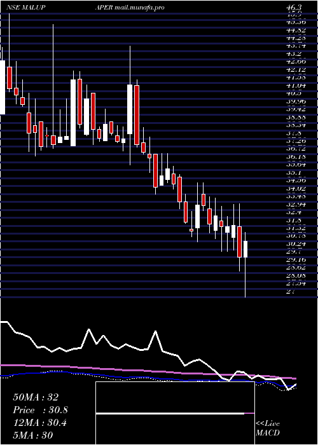Screen dimensions: 318x445
Task: Select the 41.04 price axis label
Action: pos(296,85)
